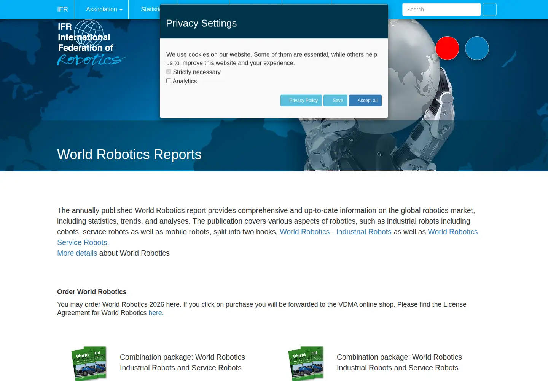Accept all cookies

point(365,101)
